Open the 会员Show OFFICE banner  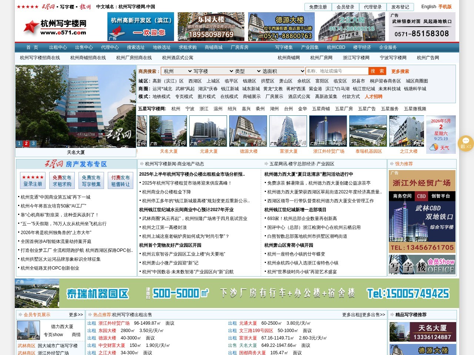(x=422, y=264)
